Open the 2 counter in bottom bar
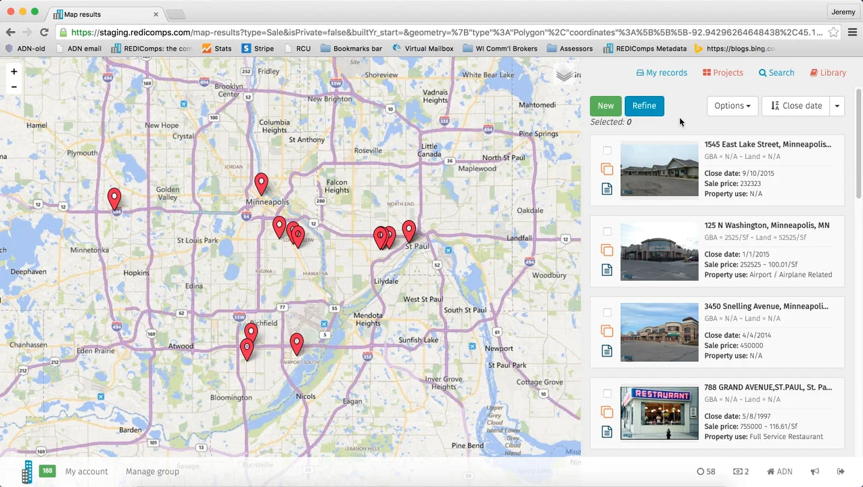Screen dimensions: 863x487 [x=741, y=471]
